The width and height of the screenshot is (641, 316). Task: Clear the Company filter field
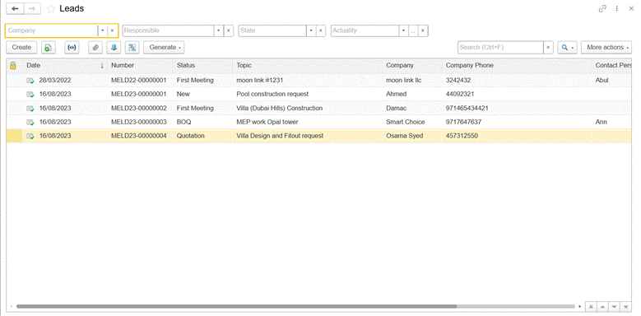click(x=113, y=30)
